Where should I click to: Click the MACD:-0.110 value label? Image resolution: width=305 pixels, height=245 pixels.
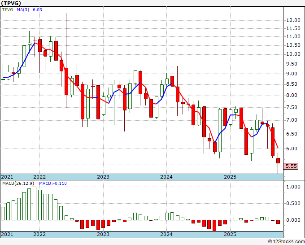(x=53, y=184)
